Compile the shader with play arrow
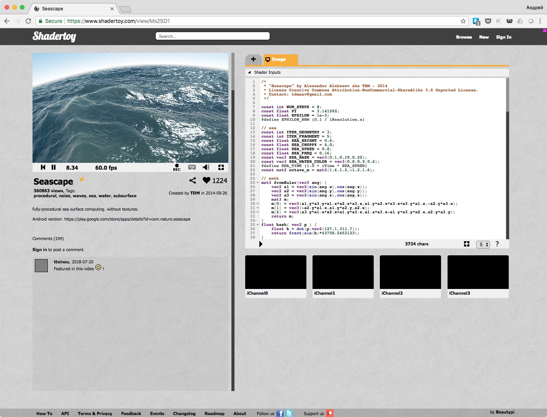Viewport: 547px width, 417px height. tap(261, 244)
